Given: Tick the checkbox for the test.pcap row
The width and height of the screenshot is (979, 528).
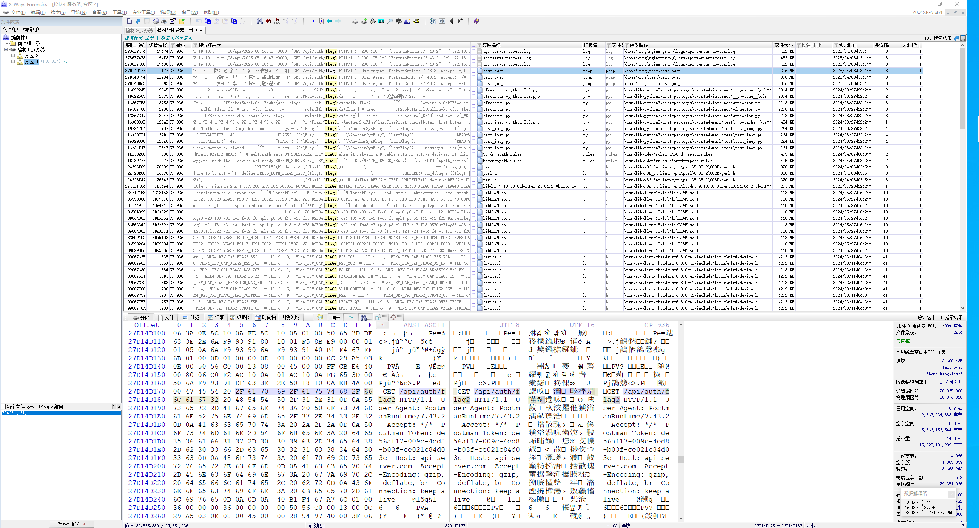Looking at the screenshot, I should [473, 71].
